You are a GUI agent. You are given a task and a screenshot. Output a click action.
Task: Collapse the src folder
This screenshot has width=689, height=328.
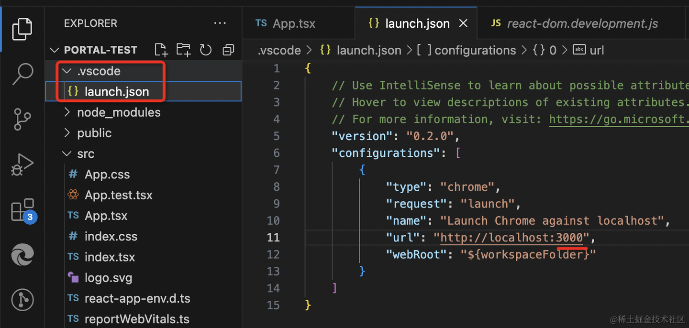pyautogui.click(x=86, y=154)
